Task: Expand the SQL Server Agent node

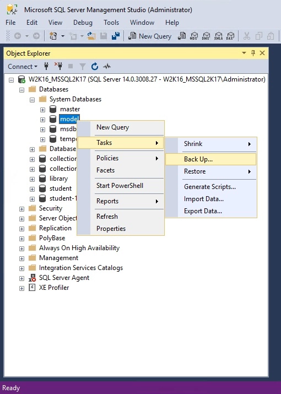Action: coord(21,278)
